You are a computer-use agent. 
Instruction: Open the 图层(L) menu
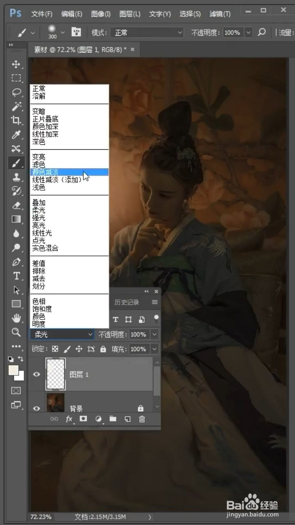pyautogui.click(x=130, y=14)
